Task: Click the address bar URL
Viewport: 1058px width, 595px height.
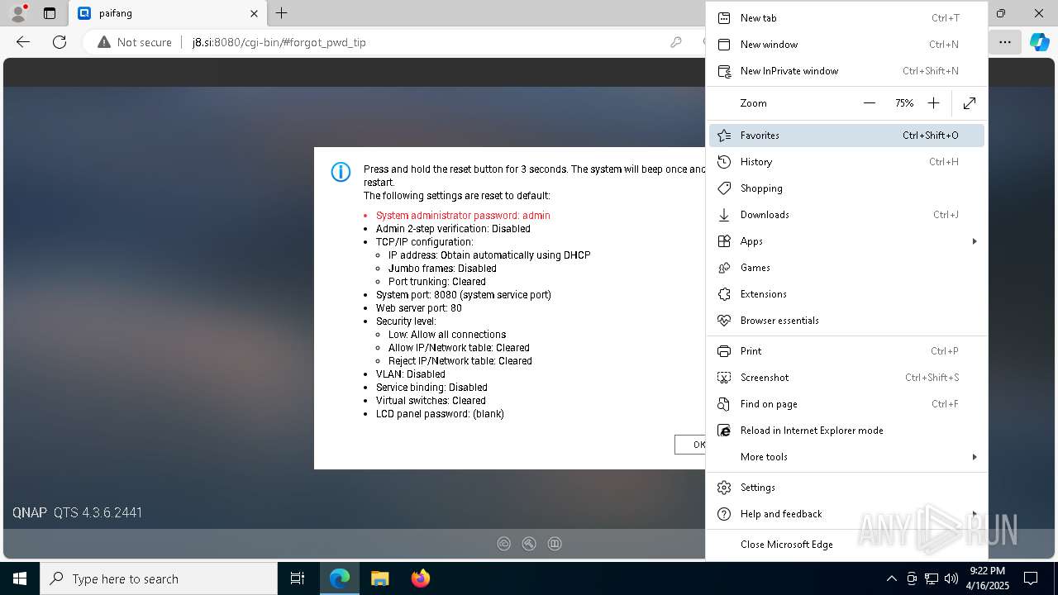Action: coord(279,42)
